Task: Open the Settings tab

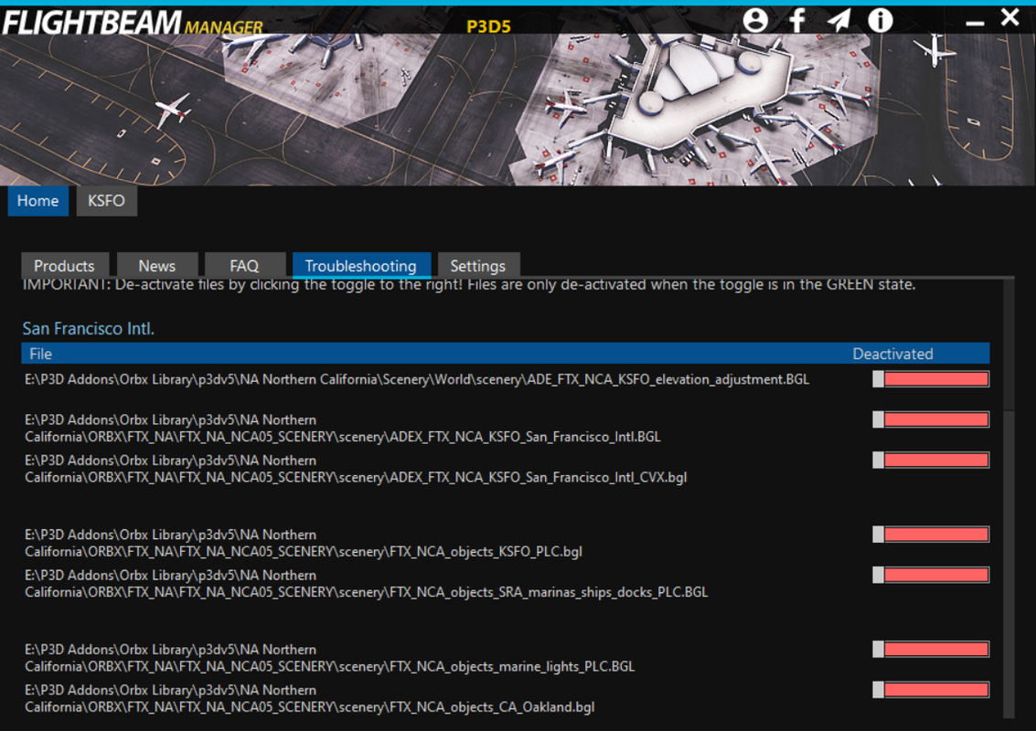Action: coord(477,266)
